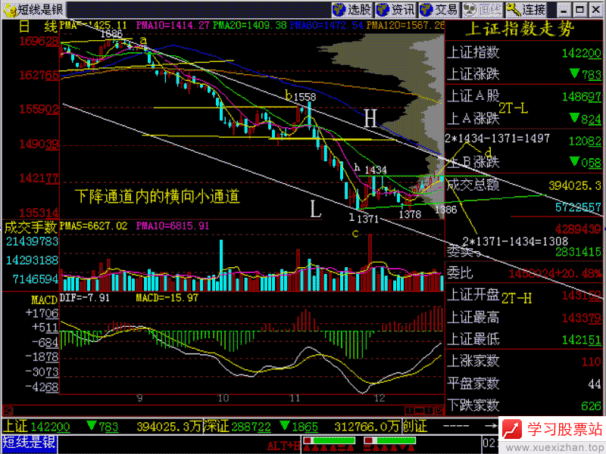The height and width of the screenshot is (454, 606).
Task: Click the 平盘家数 row label
Action: [x=473, y=384]
